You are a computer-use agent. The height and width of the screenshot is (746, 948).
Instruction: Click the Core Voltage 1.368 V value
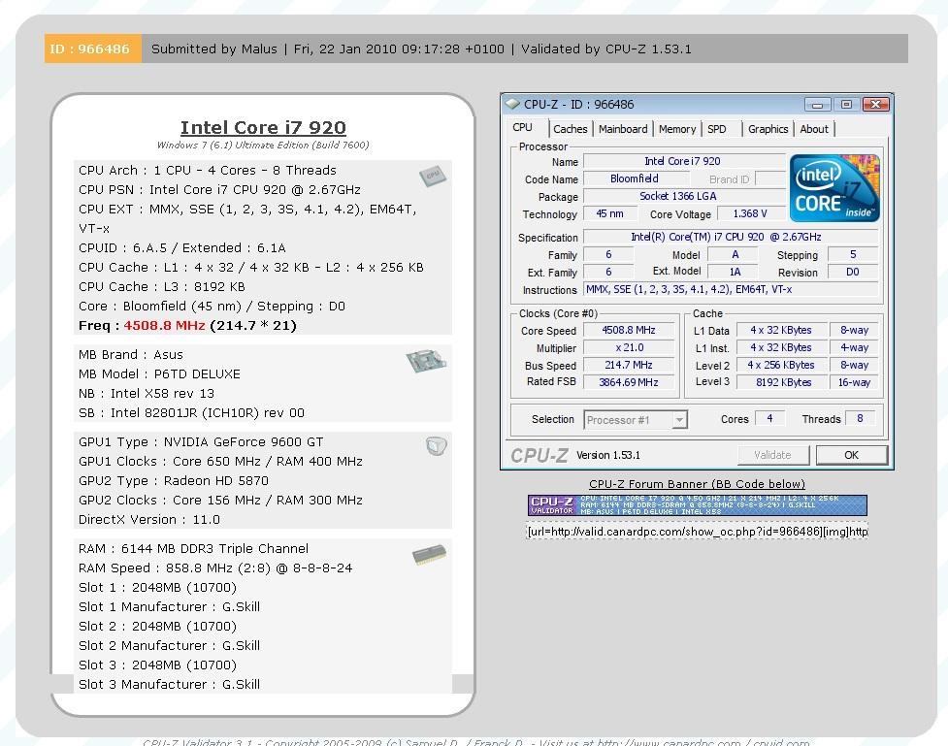click(x=750, y=213)
